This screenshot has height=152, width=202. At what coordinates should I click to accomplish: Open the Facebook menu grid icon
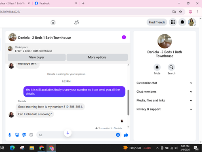tap(173, 22)
